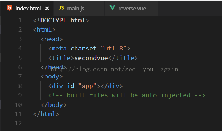Click the closing body tag on line 10
This screenshot has height=131, width=222.
[x=54, y=105]
